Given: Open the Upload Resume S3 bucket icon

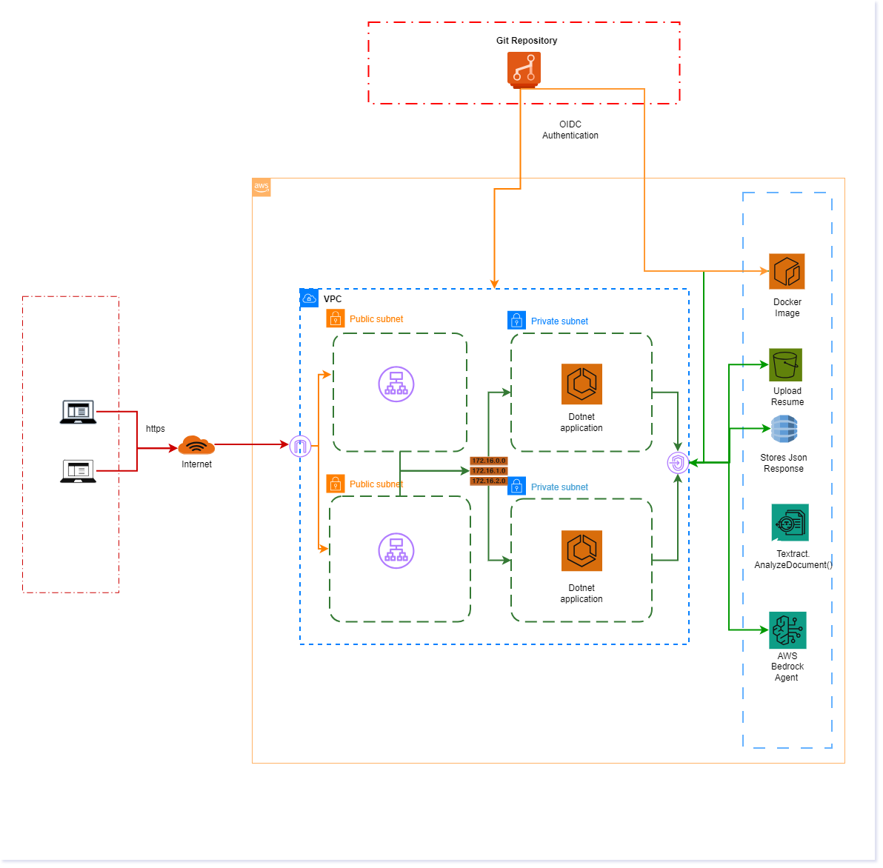Looking at the screenshot, I should point(786,364).
